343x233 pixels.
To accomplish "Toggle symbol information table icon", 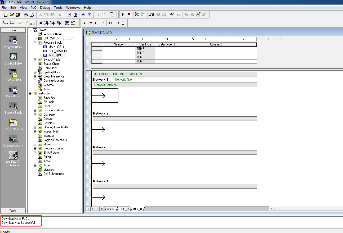I will 32,23.
